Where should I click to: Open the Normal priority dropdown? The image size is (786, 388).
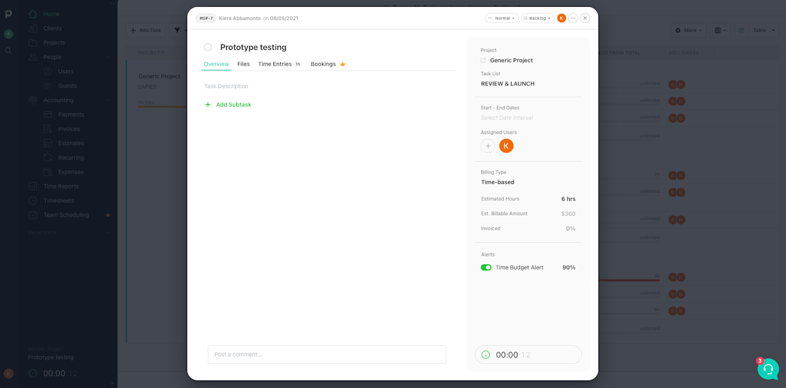point(501,18)
